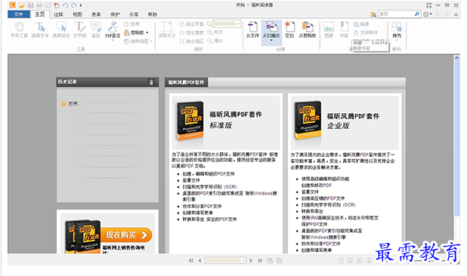This screenshot has width=467, height=276.
Task: Click the Redo arrow in quick access toolbar
Action: point(74,5)
